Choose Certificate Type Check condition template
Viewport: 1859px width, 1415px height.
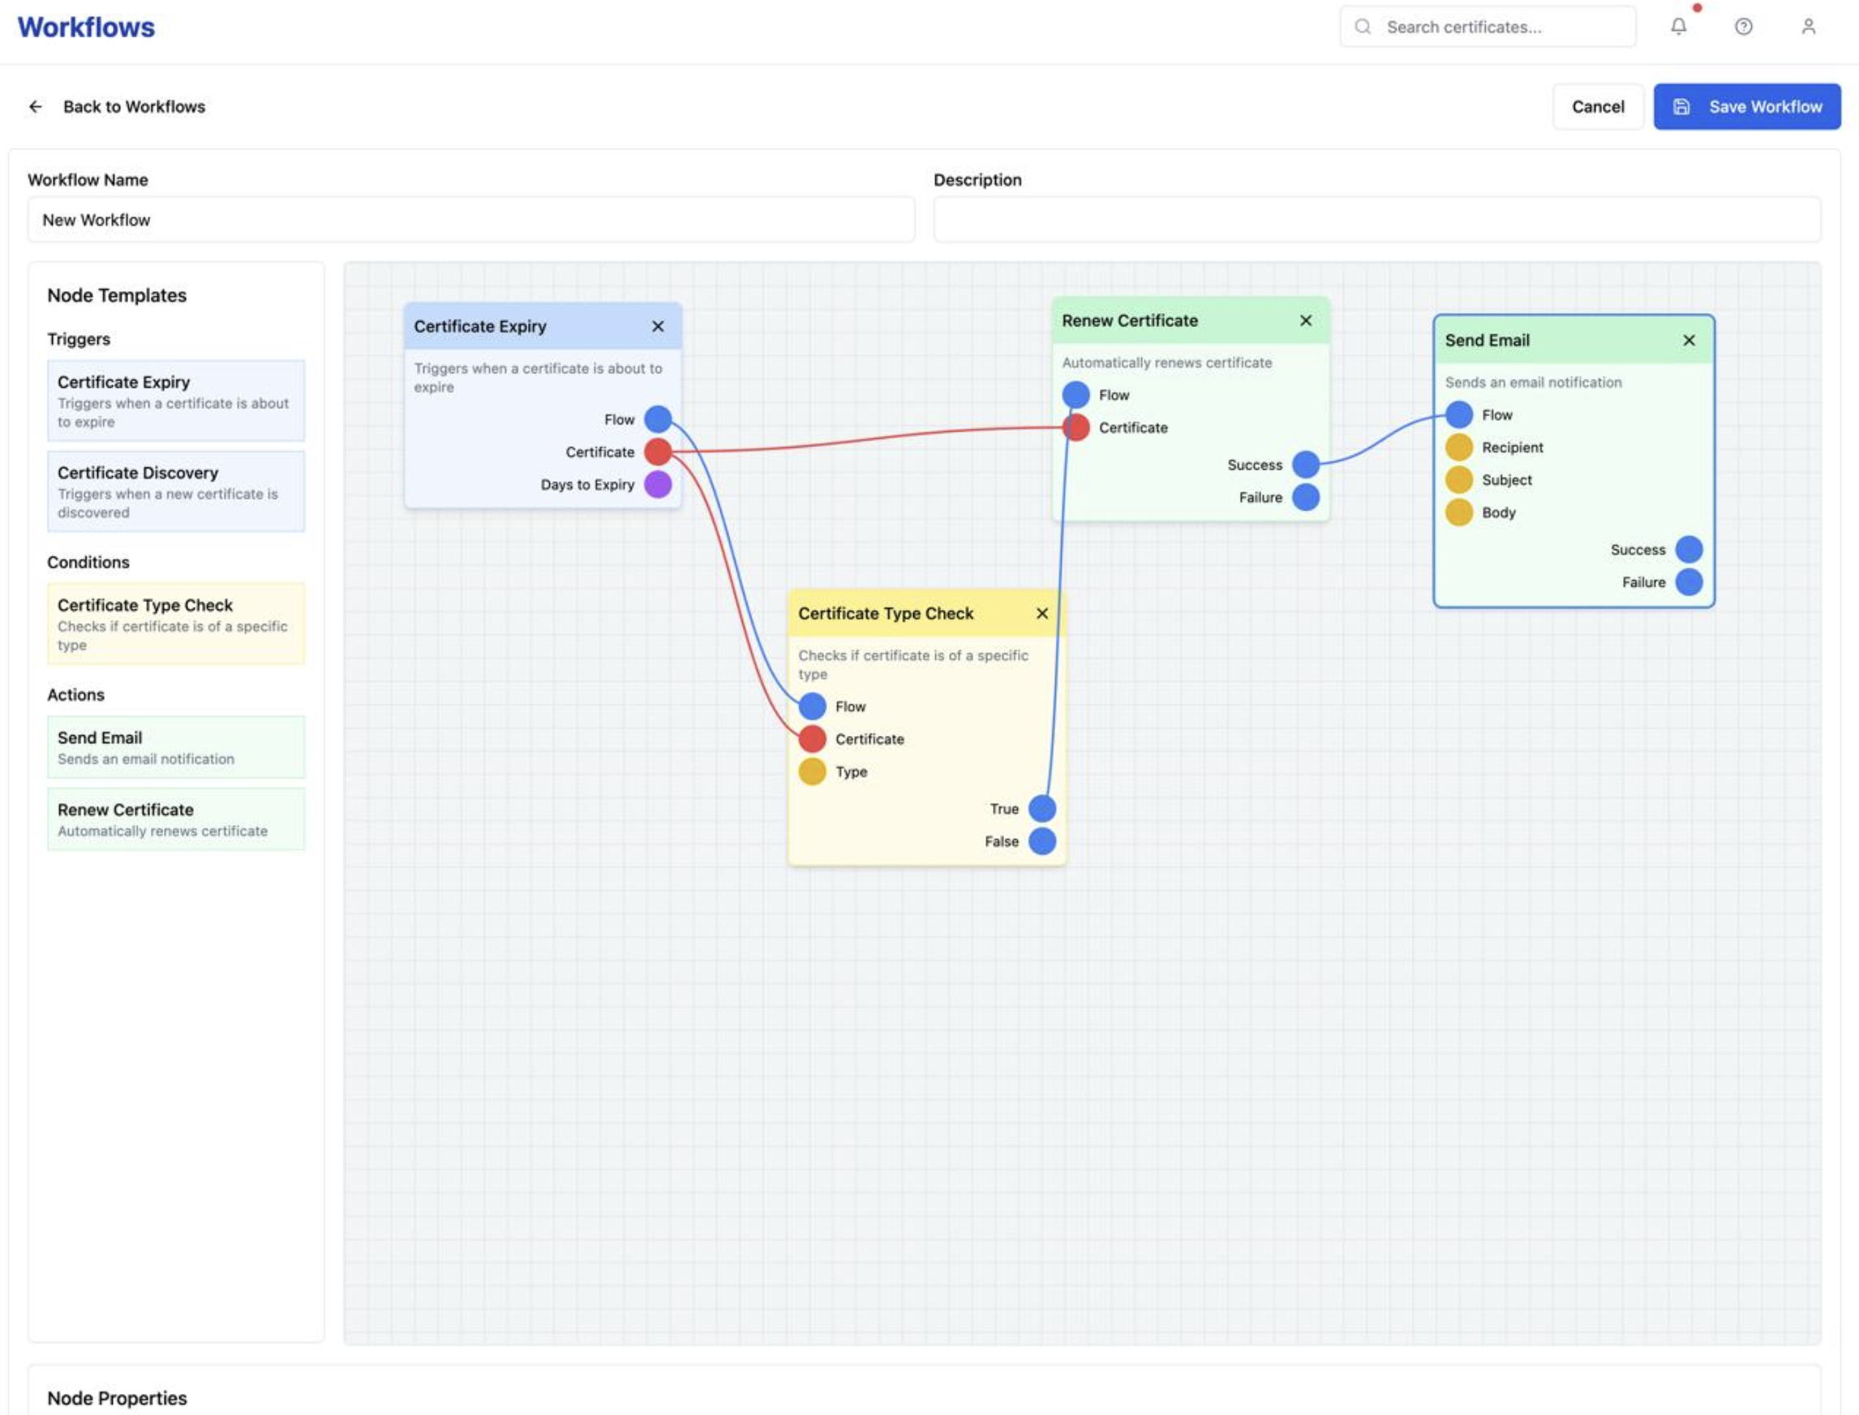click(175, 624)
